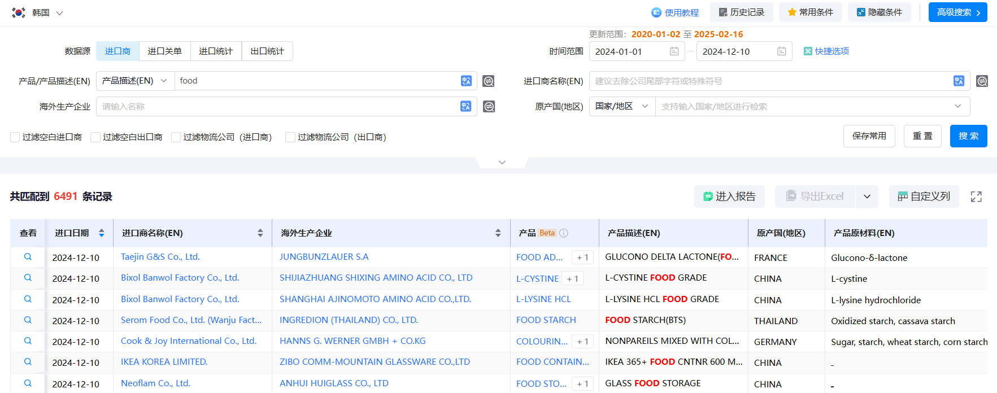Open dropdown arrow next to 导出Excel
Image resolution: width=997 pixels, height=393 pixels.
867,197
